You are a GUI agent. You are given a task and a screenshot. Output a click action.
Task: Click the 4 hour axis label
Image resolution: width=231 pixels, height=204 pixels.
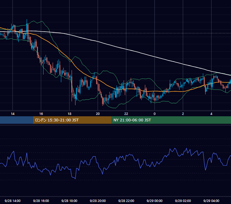(x=211, y=114)
